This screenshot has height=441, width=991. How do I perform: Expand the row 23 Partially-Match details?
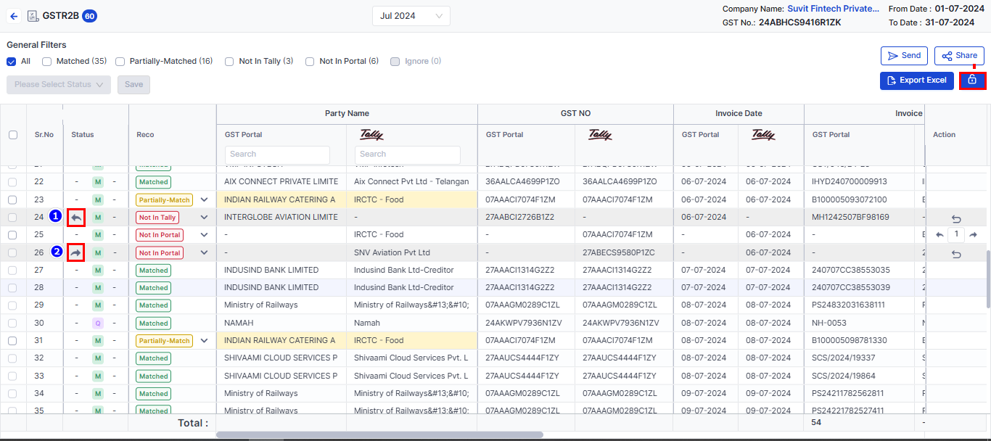205,199
